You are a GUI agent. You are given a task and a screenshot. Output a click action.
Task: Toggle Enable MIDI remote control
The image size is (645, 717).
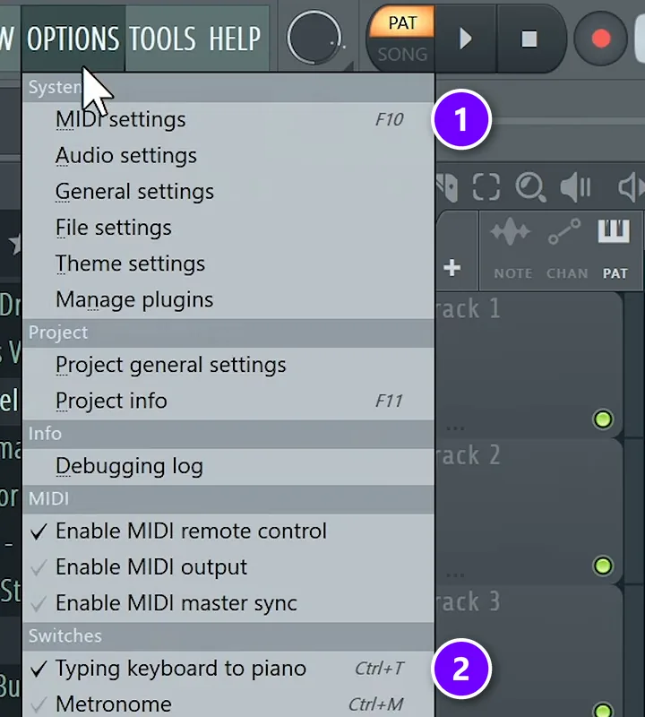pyautogui.click(x=228, y=531)
